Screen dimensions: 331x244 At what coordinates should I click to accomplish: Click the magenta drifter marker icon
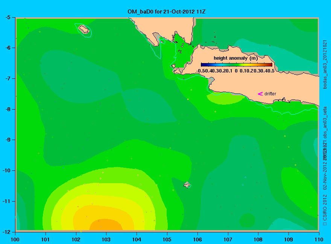coord(260,94)
